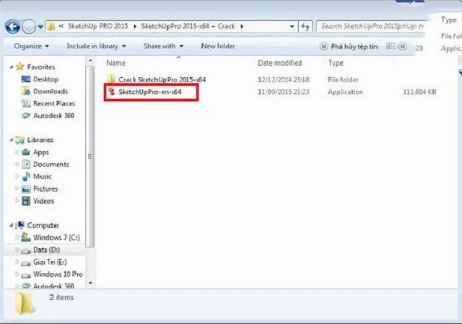Screen dimensions: 462x324
Task: Open Recent Places in Favorites
Action: (54, 103)
